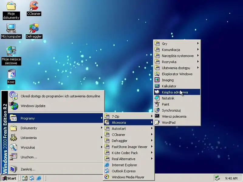243x182 pixels.
Task: Select the Moje miejsca sieciowe desktop icon
Action: coord(11,56)
